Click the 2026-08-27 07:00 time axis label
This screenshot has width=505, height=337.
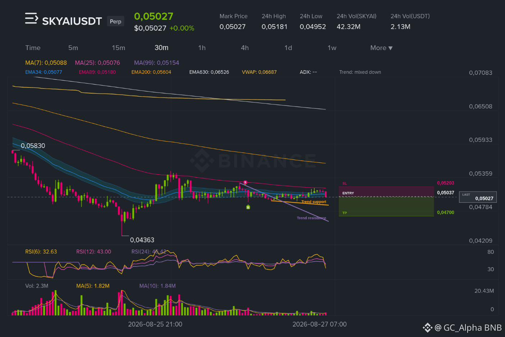[319, 324]
